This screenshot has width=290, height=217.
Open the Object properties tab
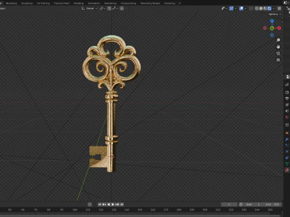coord(287,133)
